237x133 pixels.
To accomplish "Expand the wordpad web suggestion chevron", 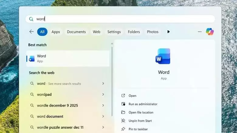I will pyautogui.click(x=103, y=94).
